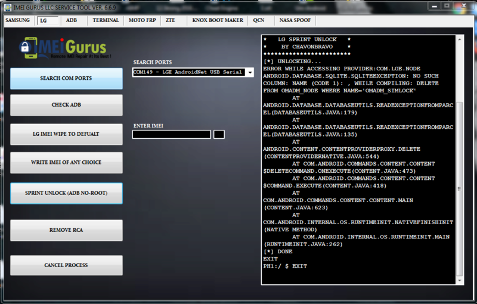The image size is (477, 304).
Task: Go to KNOX BOOT MAKER tab
Action: tap(218, 20)
